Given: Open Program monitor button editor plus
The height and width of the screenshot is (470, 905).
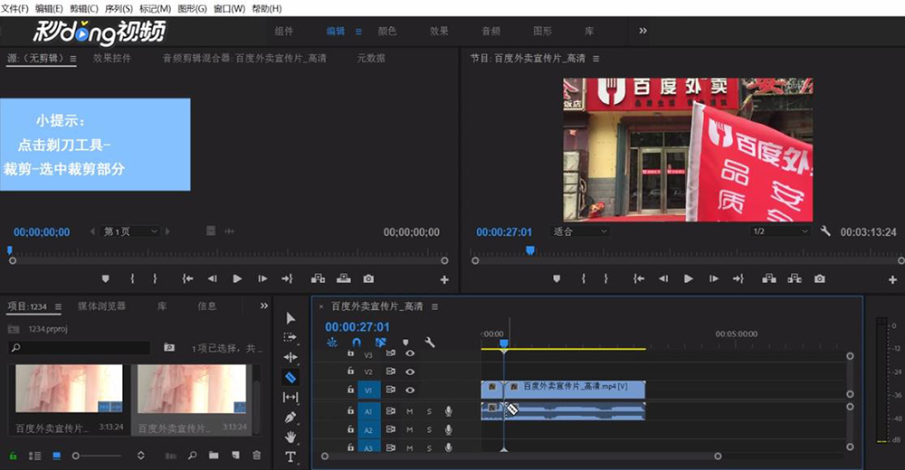Looking at the screenshot, I should click(892, 279).
